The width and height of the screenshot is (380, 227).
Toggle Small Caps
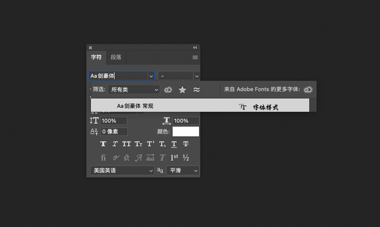138,144
